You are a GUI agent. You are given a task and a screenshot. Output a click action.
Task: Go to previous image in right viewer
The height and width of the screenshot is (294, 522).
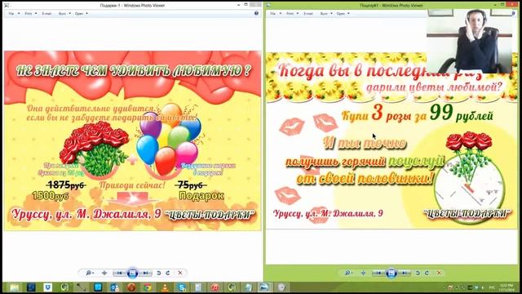378,273
